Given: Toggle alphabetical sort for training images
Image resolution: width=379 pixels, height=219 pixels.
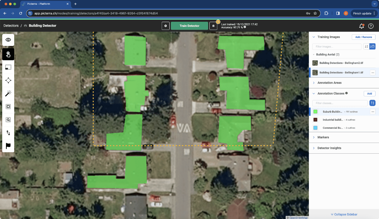Looking at the screenshot, I should [x=366, y=46].
